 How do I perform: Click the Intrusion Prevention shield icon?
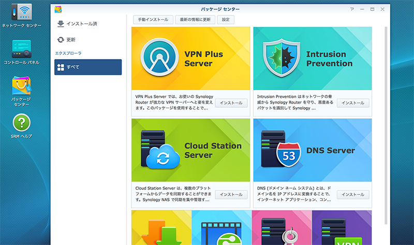[282, 58]
